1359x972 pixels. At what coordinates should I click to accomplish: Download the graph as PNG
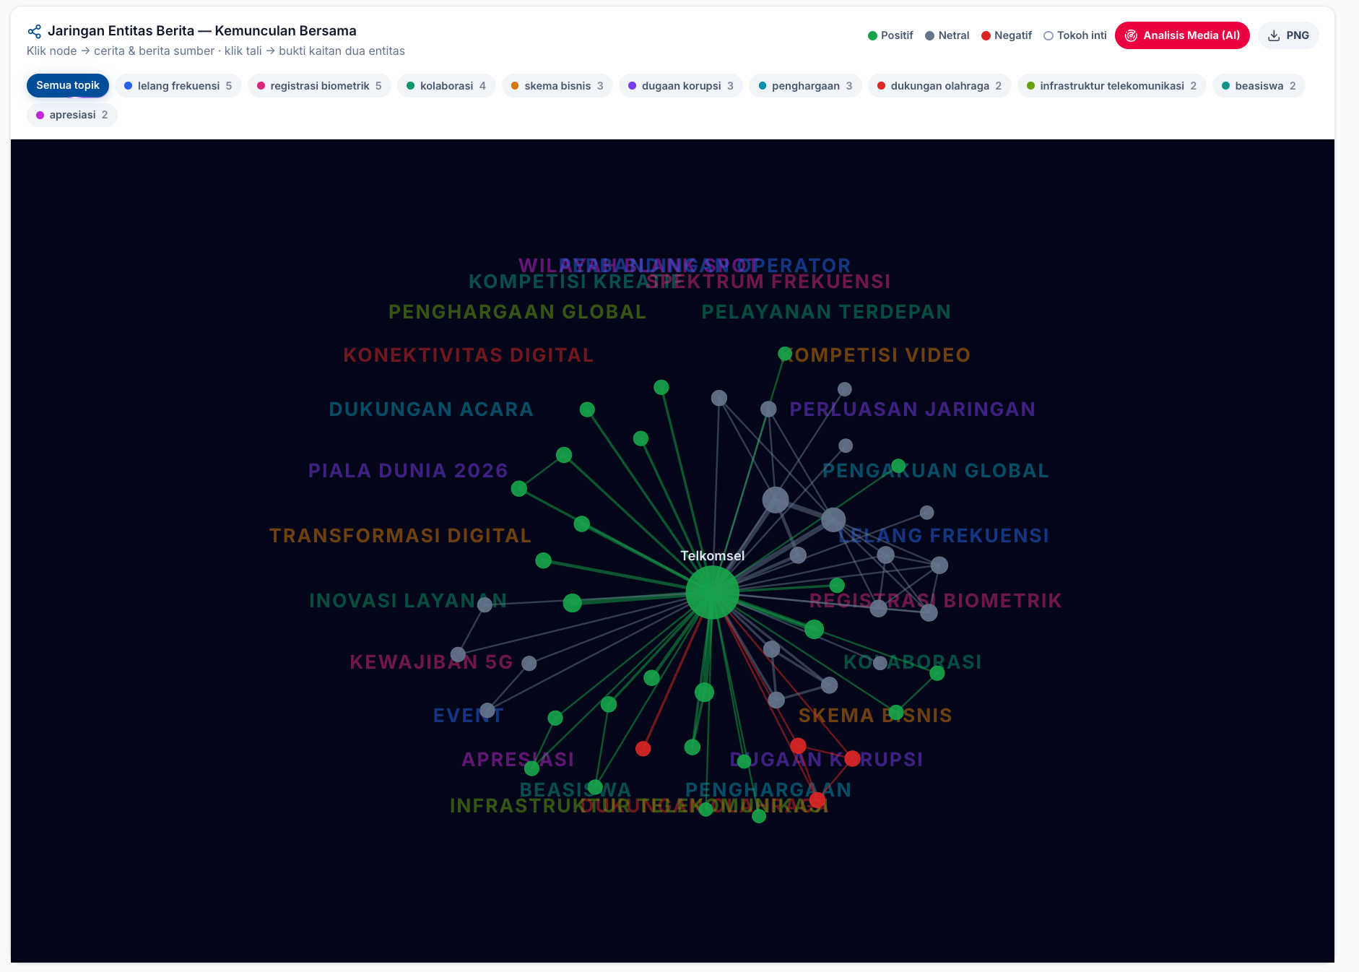click(1289, 35)
